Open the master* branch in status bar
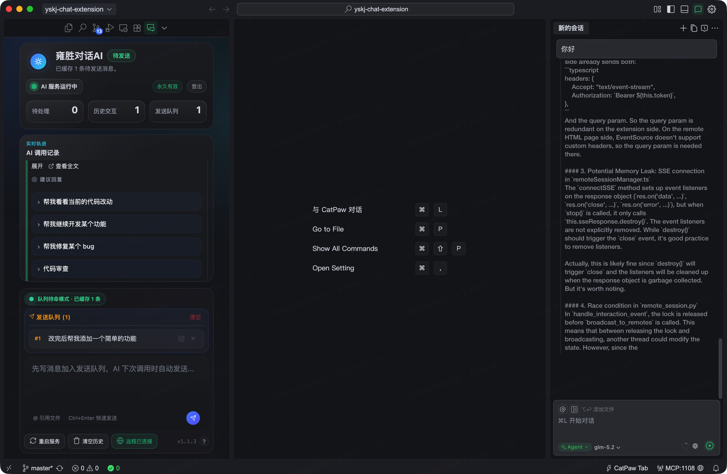This screenshot has height=474, width=727. click(38, 468)
